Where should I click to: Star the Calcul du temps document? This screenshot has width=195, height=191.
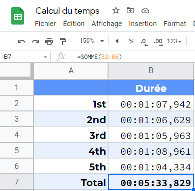coord(116,11)
